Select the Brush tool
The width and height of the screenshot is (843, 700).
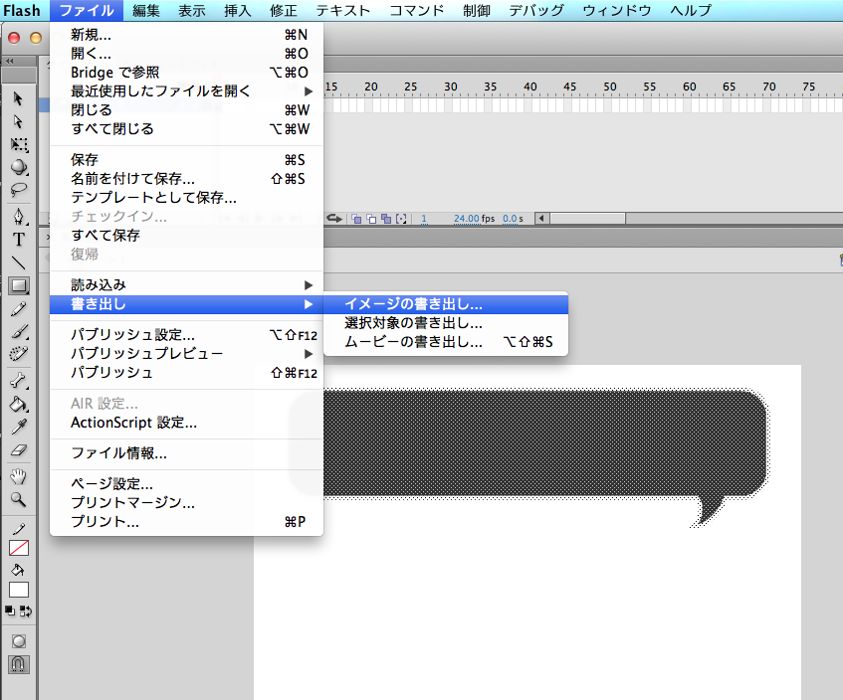pos(19,331)
